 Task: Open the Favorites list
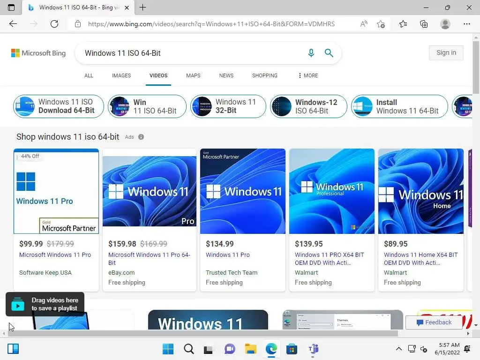403,24
